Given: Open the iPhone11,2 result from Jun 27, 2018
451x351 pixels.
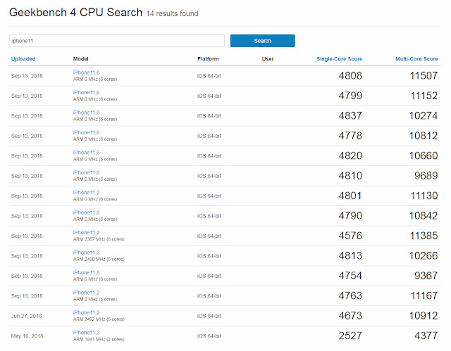Looking at the screenshot, I should coord(86,312).
